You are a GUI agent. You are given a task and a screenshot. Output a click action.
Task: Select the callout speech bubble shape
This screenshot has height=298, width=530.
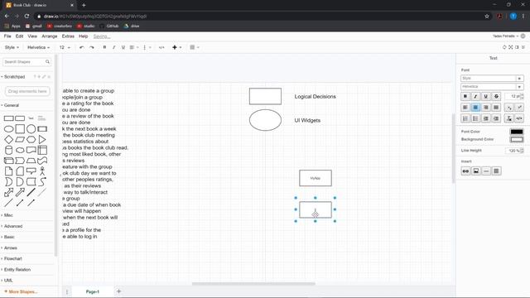coord(31,171)
